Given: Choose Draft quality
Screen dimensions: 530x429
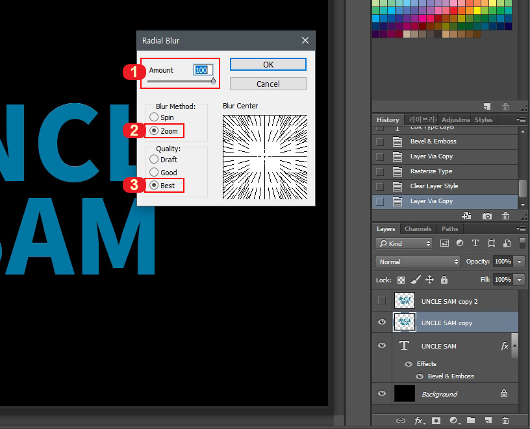Looking at the screenshot, I should (x=163, y=159).
